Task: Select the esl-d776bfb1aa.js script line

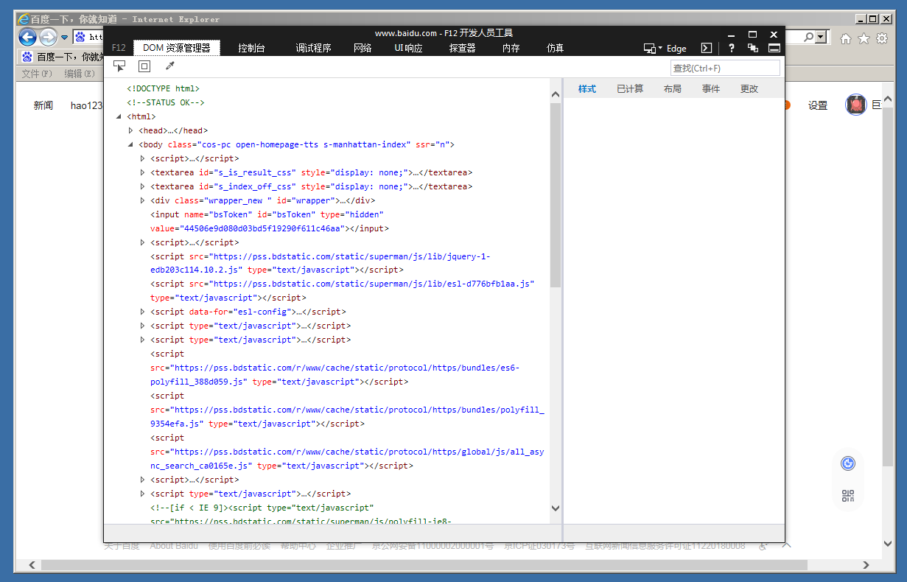Action: click(x=342, y=290)
